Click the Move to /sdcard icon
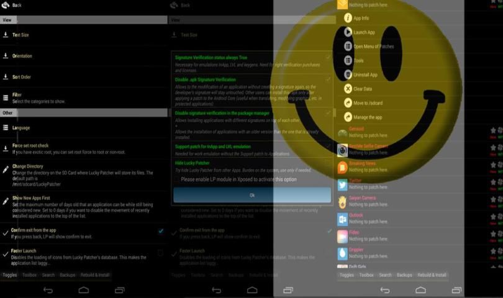The image size is (503, 298). coord(348,103)
